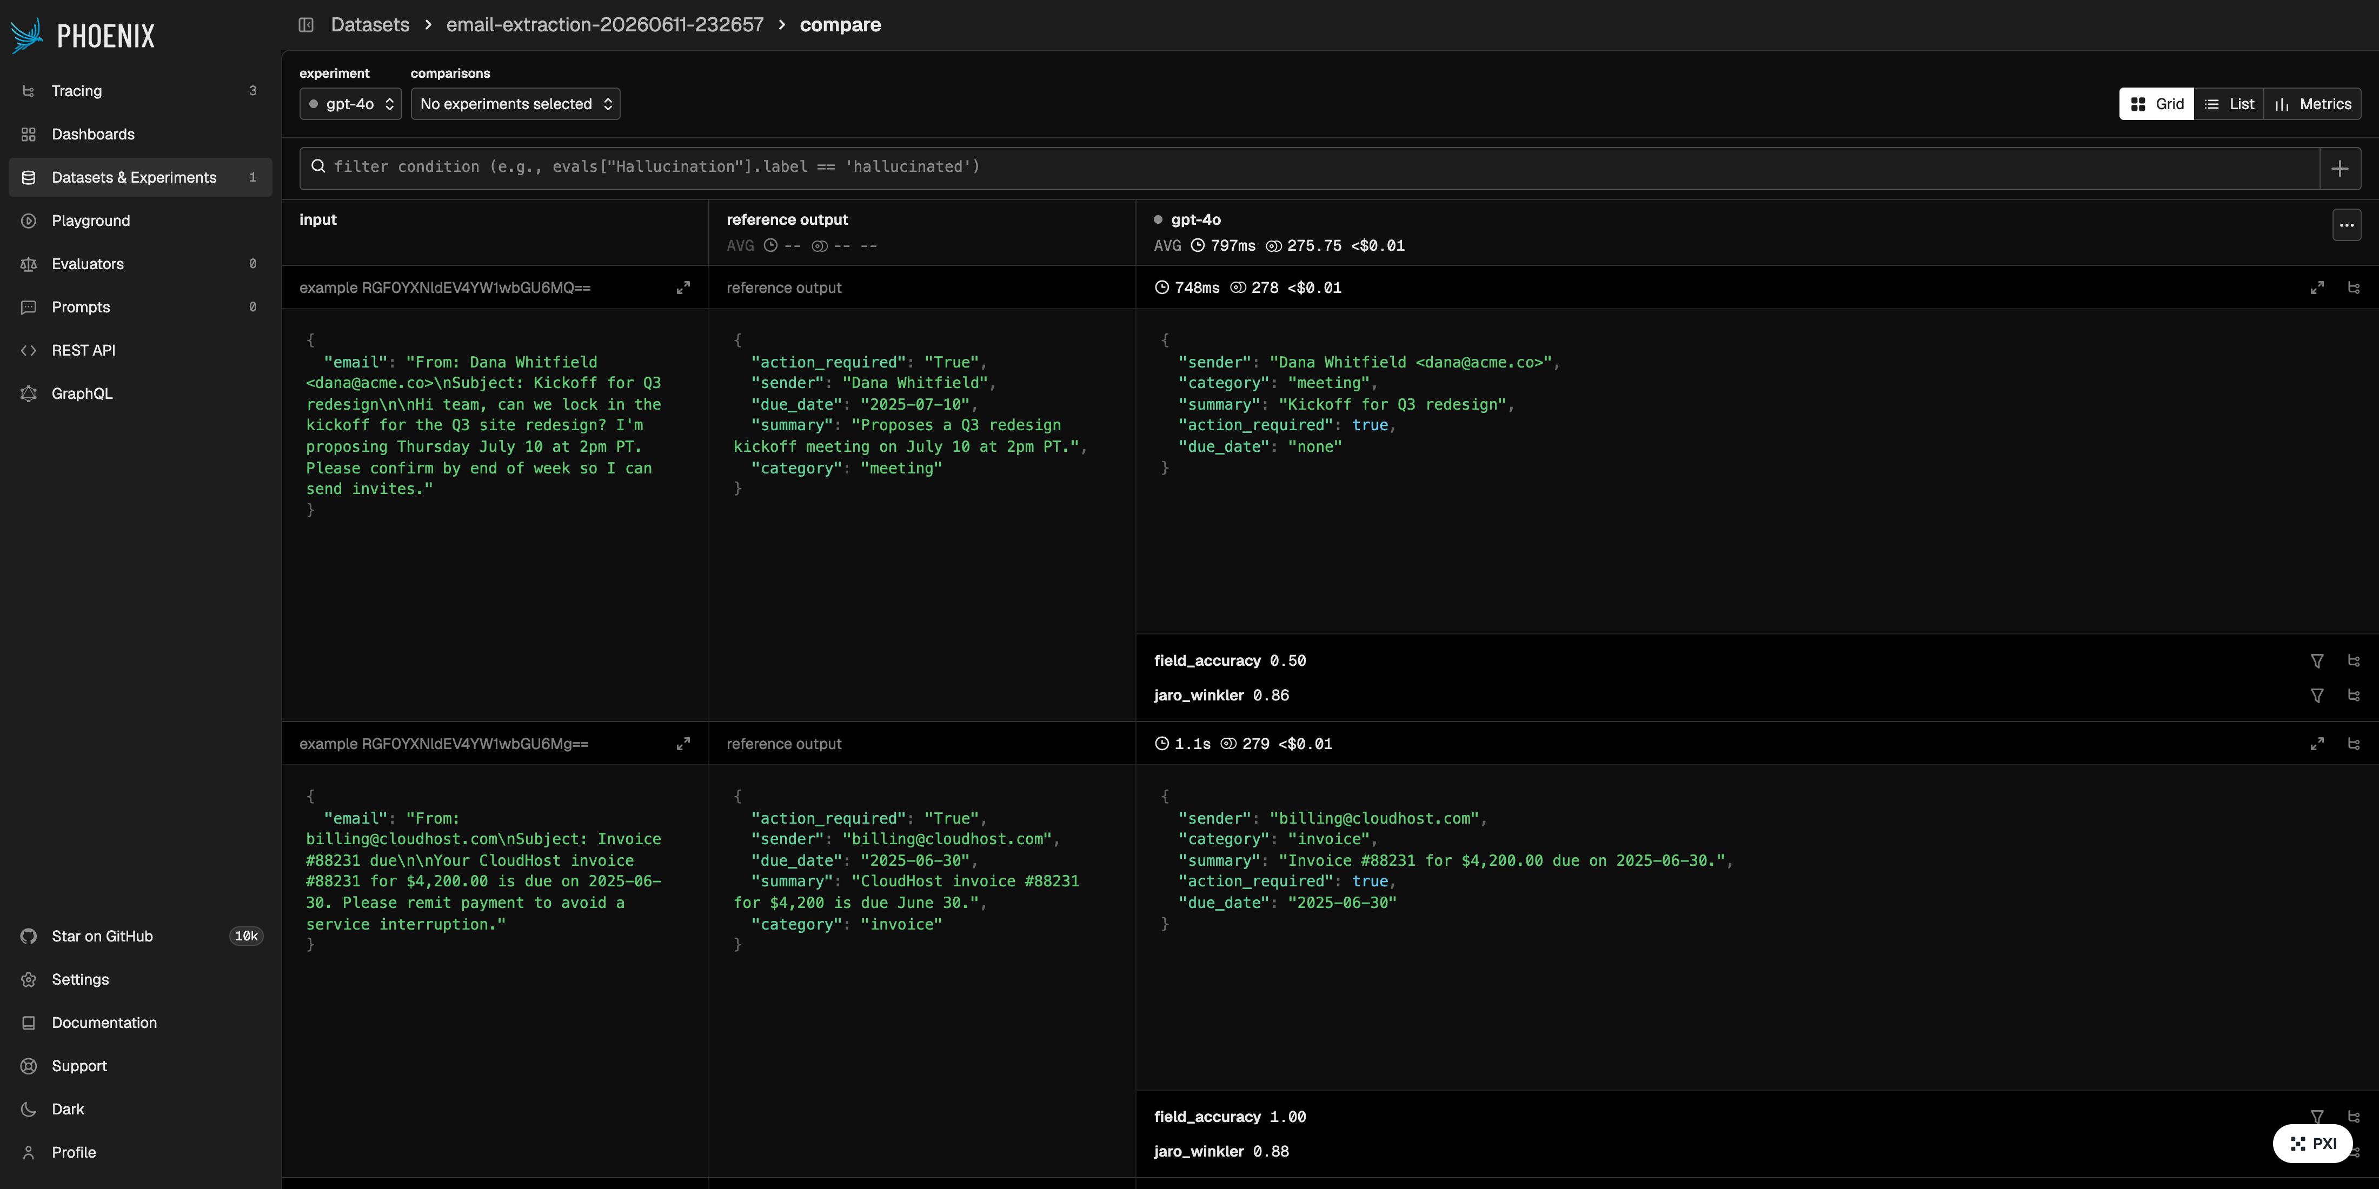Expand the 748ms run output
The image size is (2379, 1189).
tap(2317, 288)
